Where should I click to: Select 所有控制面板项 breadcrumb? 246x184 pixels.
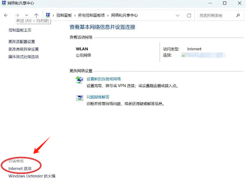[91, 15]
